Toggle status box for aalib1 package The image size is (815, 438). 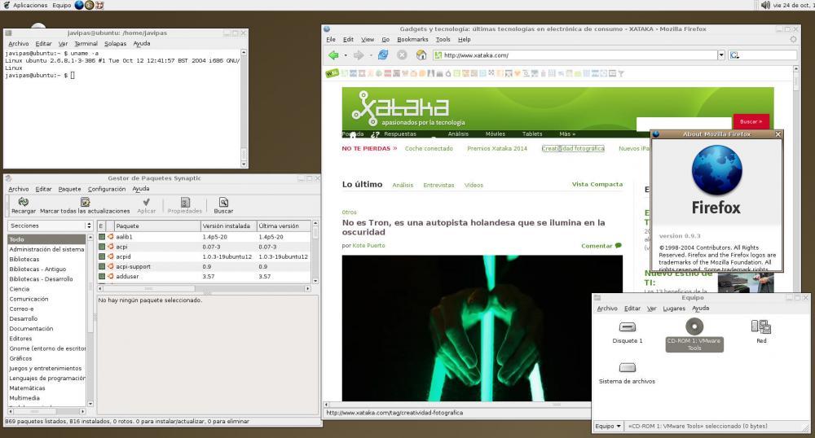click(x=102, y=237)
